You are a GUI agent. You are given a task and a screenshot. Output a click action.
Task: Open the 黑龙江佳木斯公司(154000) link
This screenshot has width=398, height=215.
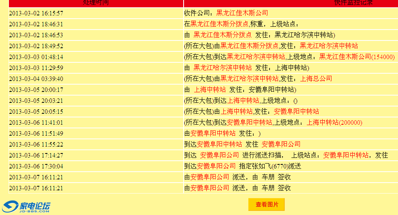click(x=357, y=57)
